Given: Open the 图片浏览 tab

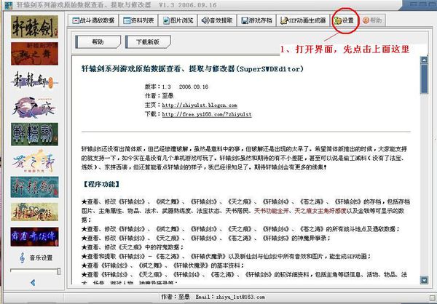Looking at the screenshot, I should (178, 20).
